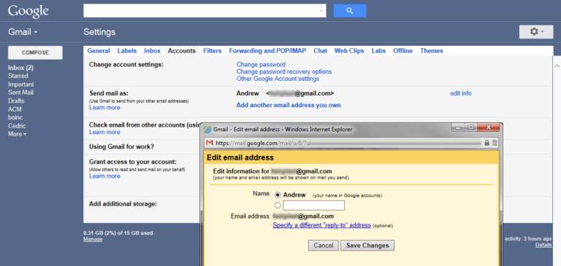Click Learn more under Grant access
561x266 pixels.
coord(104,176)
